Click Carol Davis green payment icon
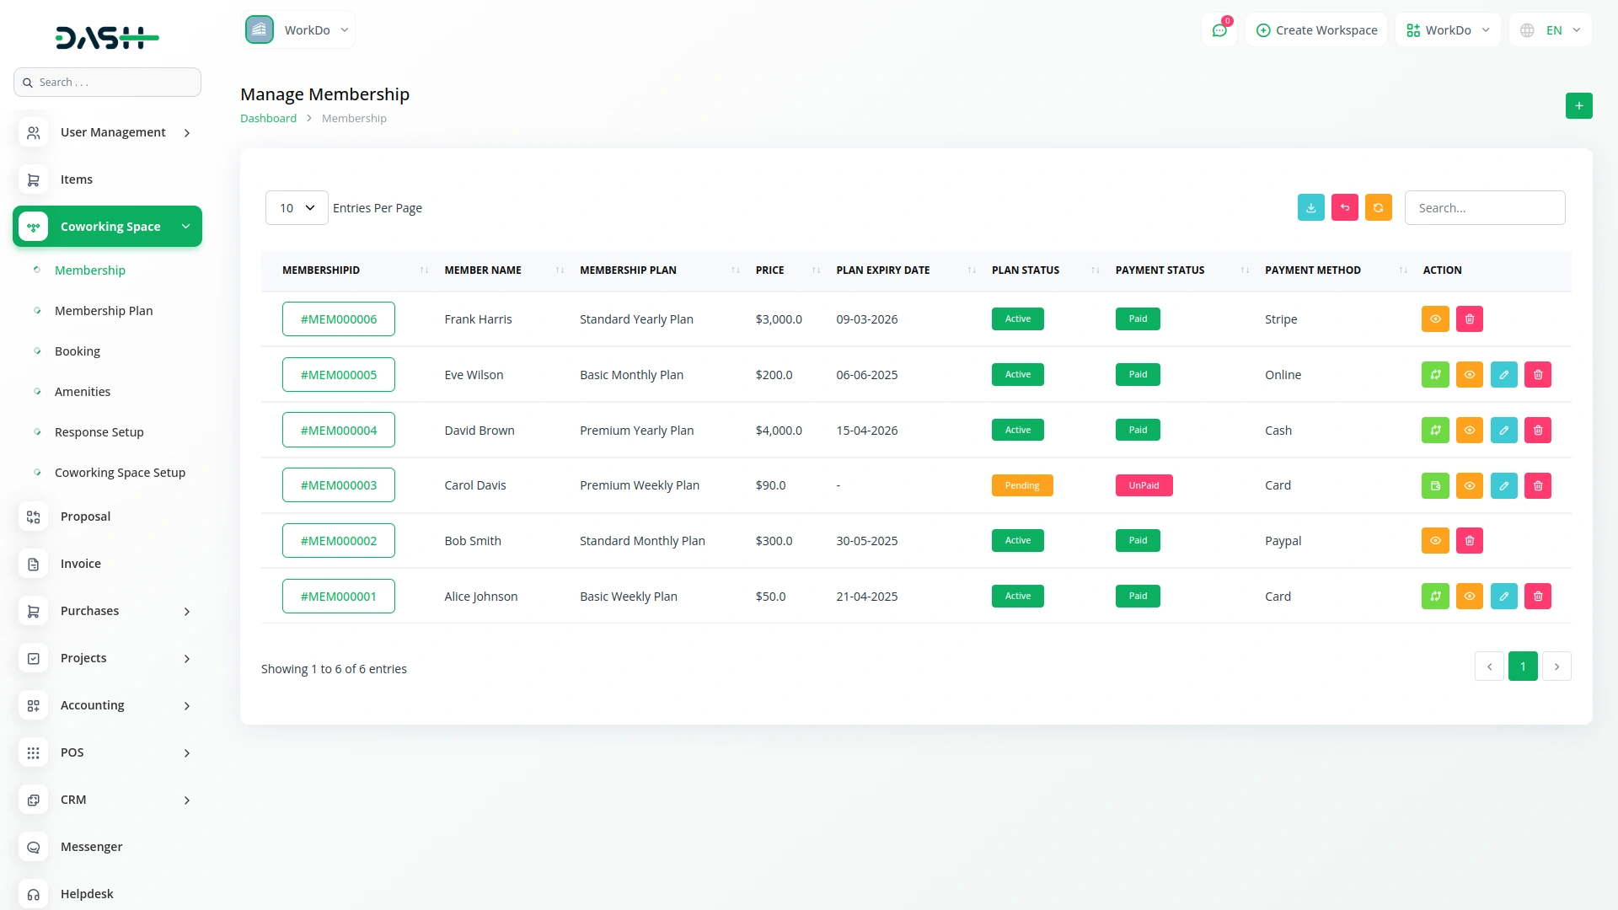1618x910 pixels. coord(1435,485)
